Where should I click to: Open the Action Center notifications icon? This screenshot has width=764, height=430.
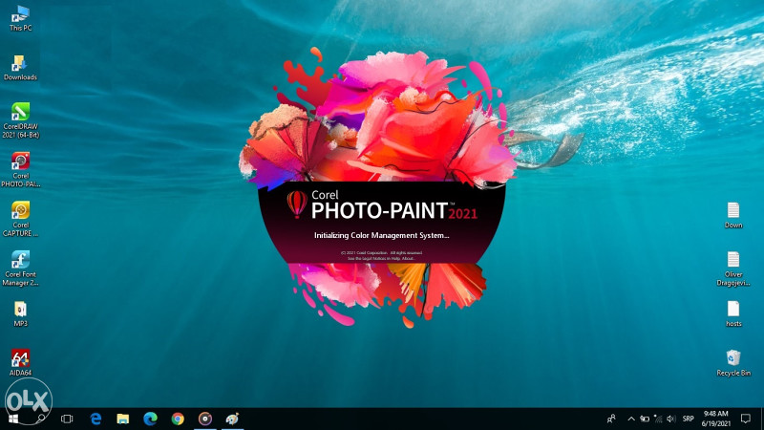point(746,419)
